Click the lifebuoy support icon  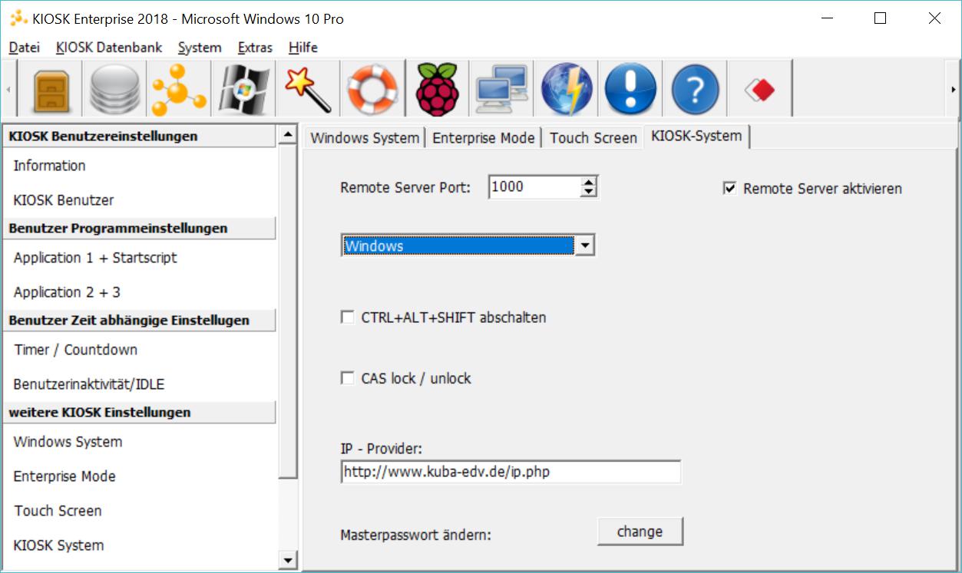pyautogui.click(x=372, y=90)
